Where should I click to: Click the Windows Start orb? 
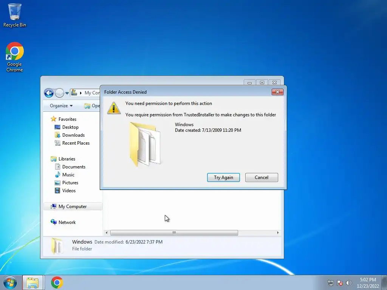coord(10,282)
